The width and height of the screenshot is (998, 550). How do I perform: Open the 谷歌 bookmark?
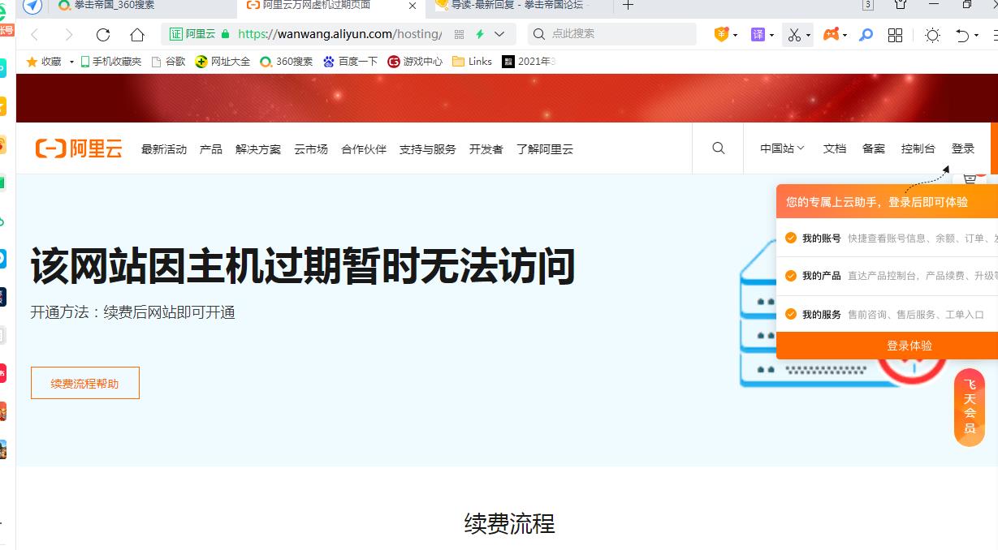tap(168, 62)
